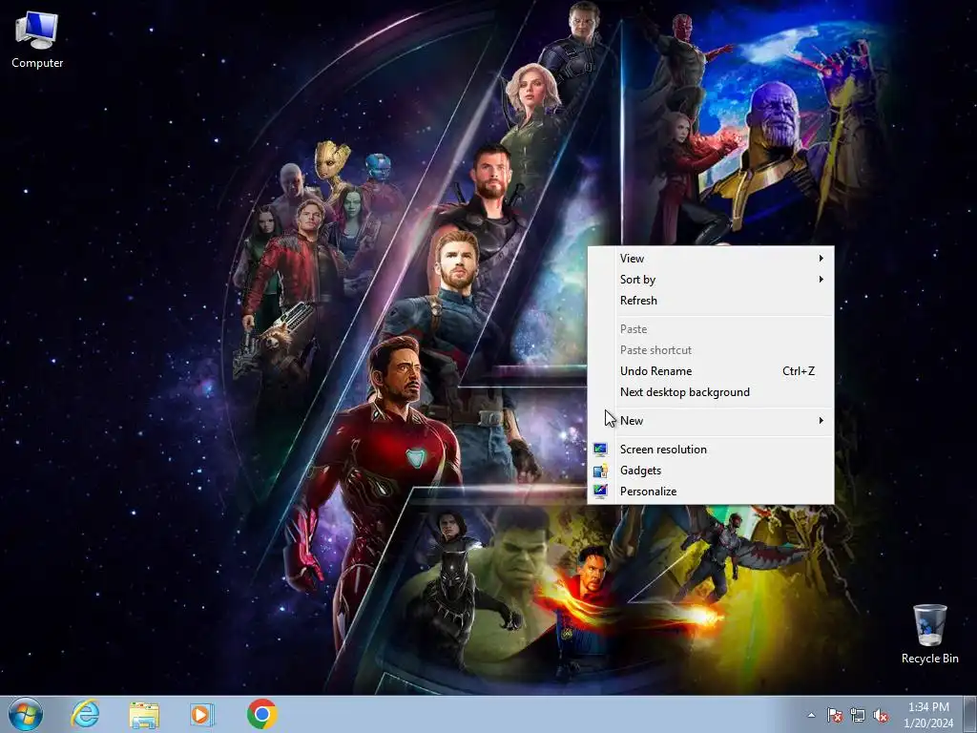This screenshot has height=733, width=977.
Task: Expand the View submenu
Action: coord(710,258)
